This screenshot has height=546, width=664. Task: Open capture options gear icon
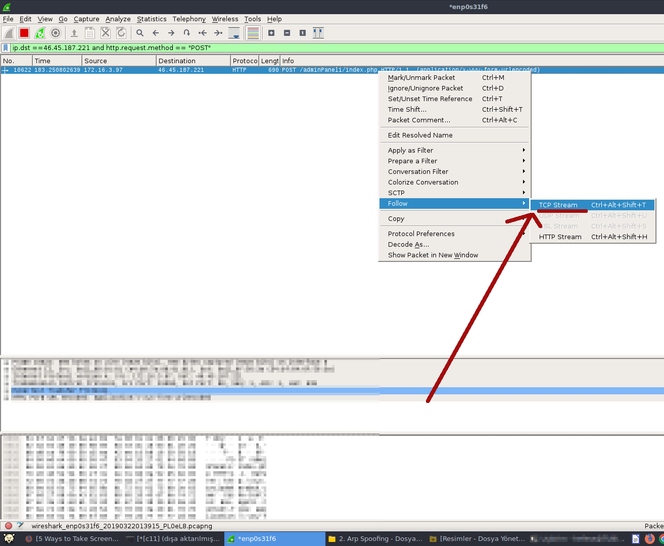tap(56, 33)
